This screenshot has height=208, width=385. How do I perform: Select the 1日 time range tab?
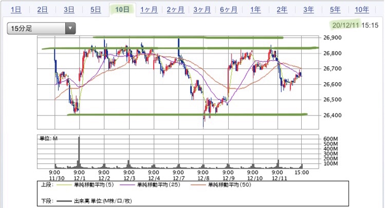click(x=16, y=10)
